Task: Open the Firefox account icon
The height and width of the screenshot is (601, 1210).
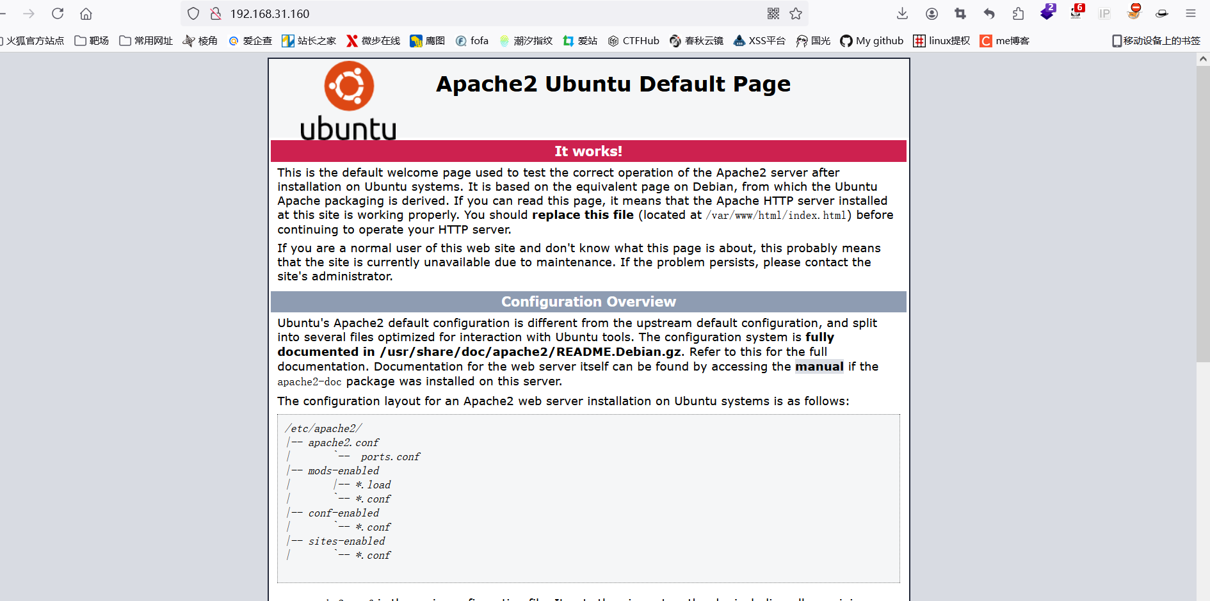Action: [x=932, y=13]
